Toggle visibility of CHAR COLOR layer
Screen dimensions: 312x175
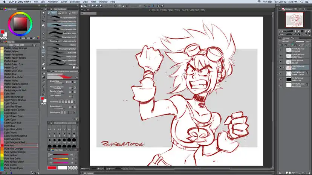pyautogui.click(x=281, y=73)
